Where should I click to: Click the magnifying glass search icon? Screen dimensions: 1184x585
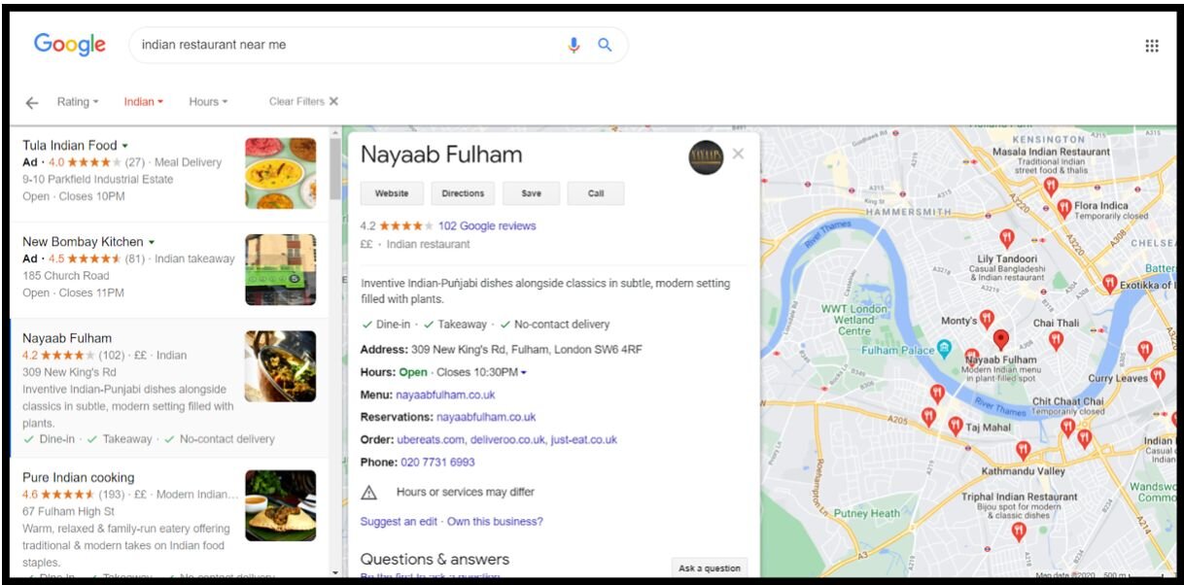point(605,45)
